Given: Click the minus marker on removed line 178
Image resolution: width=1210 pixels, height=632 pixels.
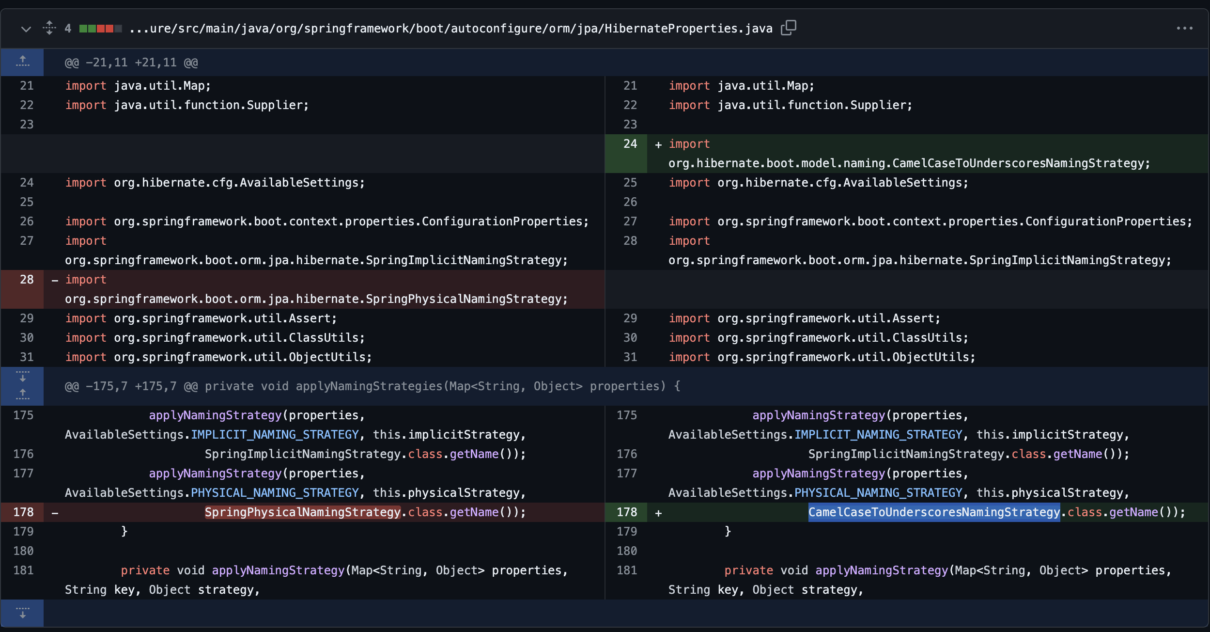Looking at the screenshot, I should pos(55,513).
